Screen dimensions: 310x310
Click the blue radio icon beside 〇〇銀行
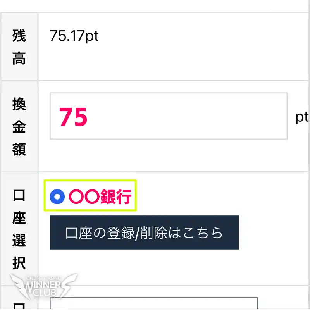point(57,196)
